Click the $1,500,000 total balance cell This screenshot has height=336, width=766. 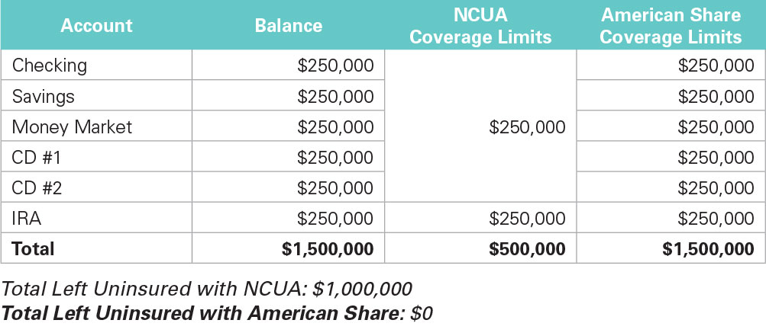click(328, 249)
